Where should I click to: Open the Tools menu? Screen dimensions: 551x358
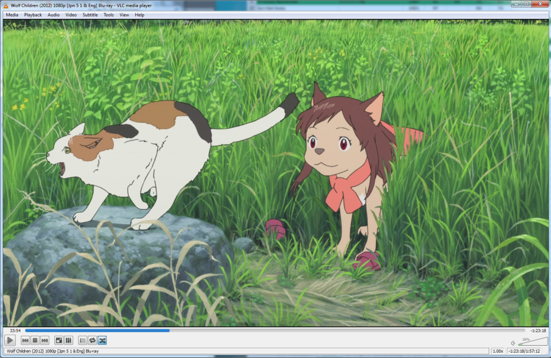click(109, 15)
